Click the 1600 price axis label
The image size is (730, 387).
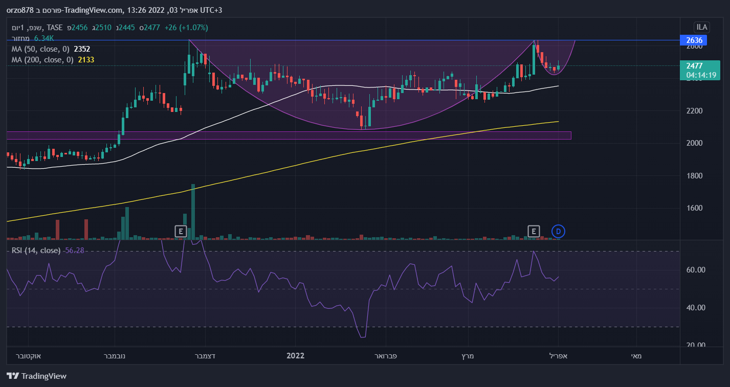pos(694,208)
